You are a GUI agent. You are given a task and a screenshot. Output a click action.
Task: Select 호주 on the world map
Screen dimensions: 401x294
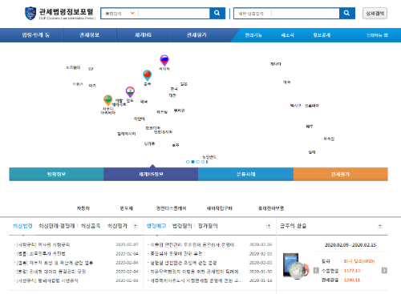point(176,145)
